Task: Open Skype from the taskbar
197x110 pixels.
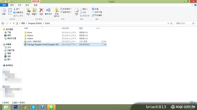Action: point(33,107)
